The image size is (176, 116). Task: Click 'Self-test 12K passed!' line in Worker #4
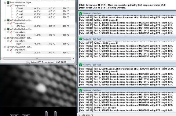point(98,108)
